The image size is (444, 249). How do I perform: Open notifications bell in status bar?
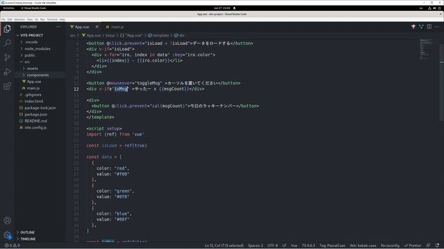pos(437,246)
